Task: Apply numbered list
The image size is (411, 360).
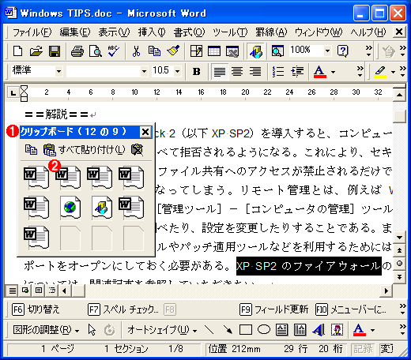Action: click(278, 71)
